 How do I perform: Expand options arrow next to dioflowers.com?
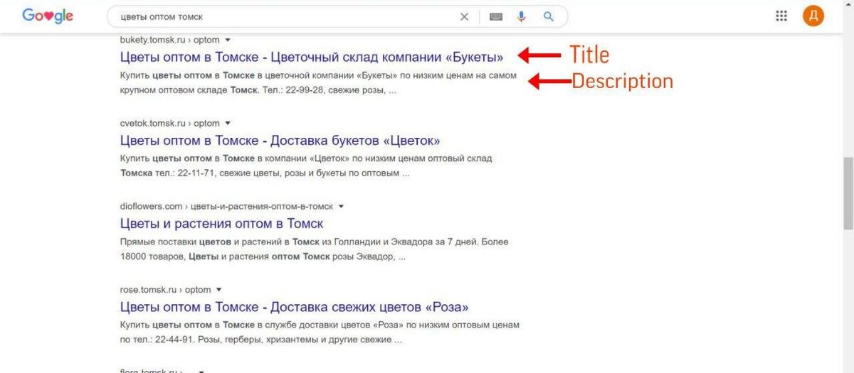(341, 206)
